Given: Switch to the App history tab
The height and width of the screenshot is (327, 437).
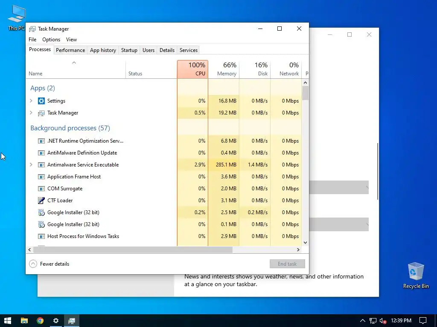Looking at the screenshot, I should [103, 50].
